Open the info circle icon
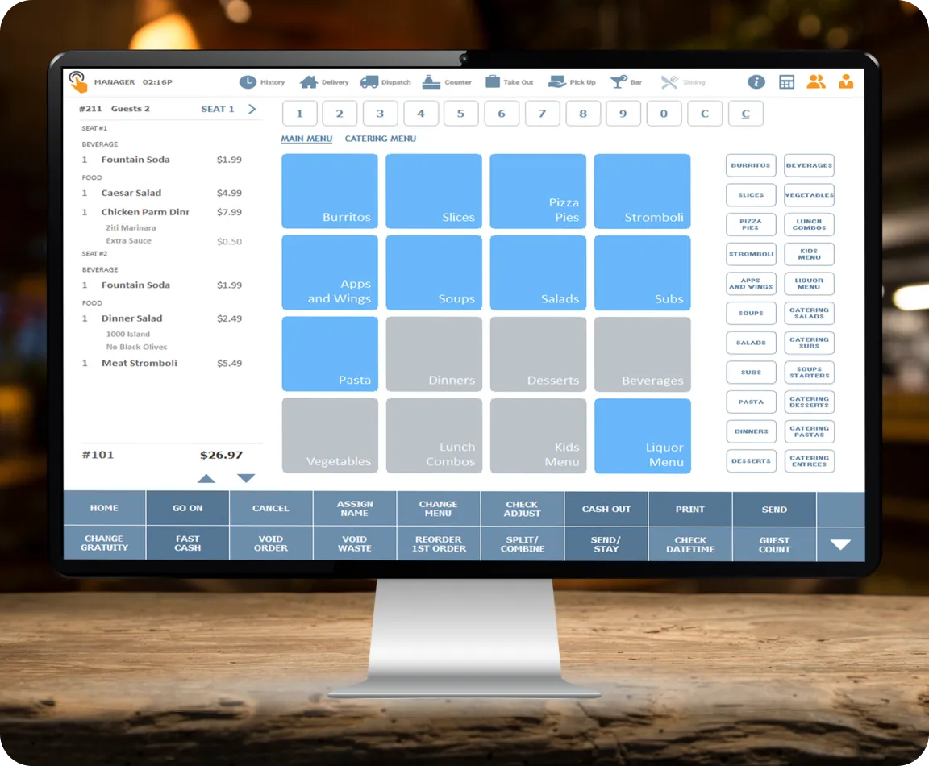Viewport: 929px width, 766px height. point(756,81)
